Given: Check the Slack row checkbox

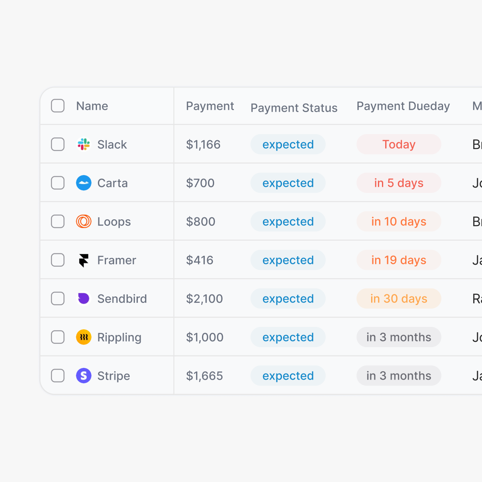Looking at the screenshot, I should coord(58,144).
